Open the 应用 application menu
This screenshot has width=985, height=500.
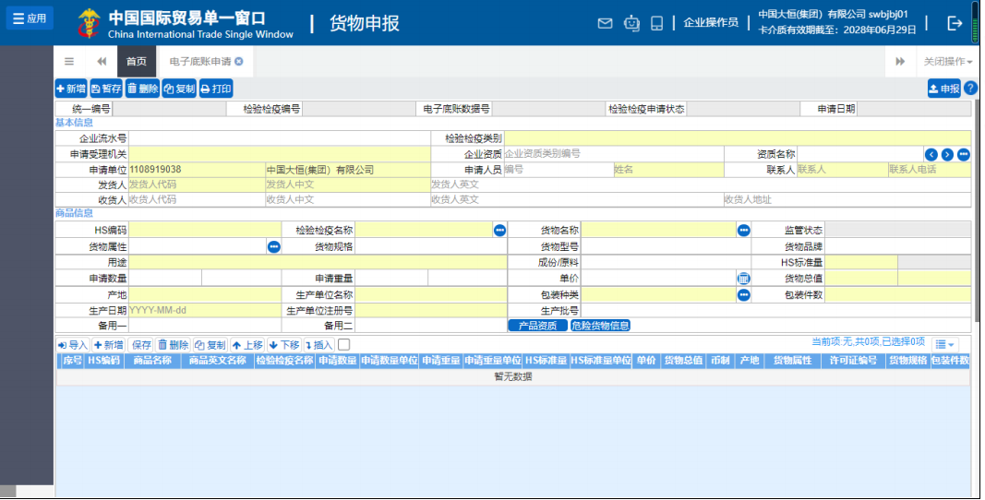point(30,18)
